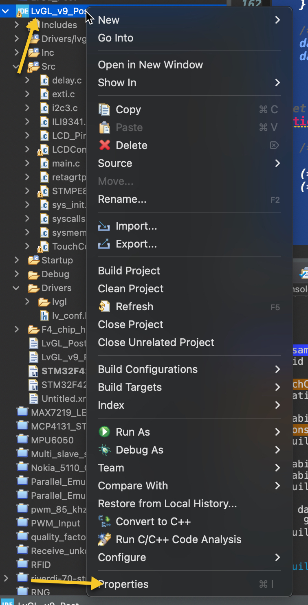The height and width of the screenshot is (605, 308).
Task: Select the MPU6050 project folder
Action: 52,441
